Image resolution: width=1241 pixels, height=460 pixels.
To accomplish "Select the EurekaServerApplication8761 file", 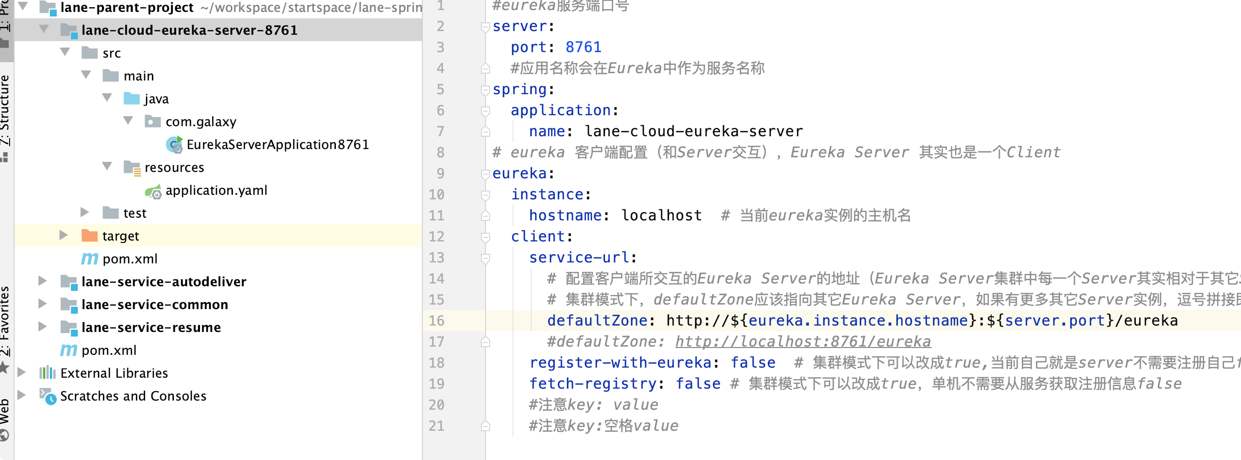I will point(278,144).
